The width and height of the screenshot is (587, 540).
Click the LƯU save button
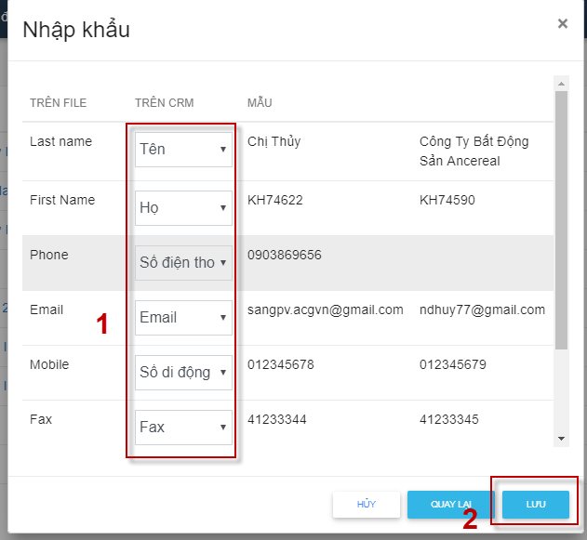coord(536,505)
